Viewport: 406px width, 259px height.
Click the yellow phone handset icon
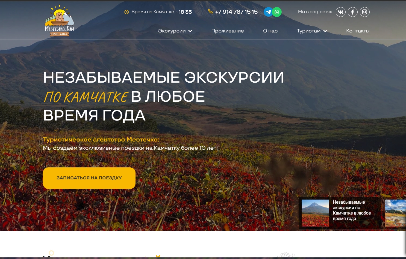(210, 11)
